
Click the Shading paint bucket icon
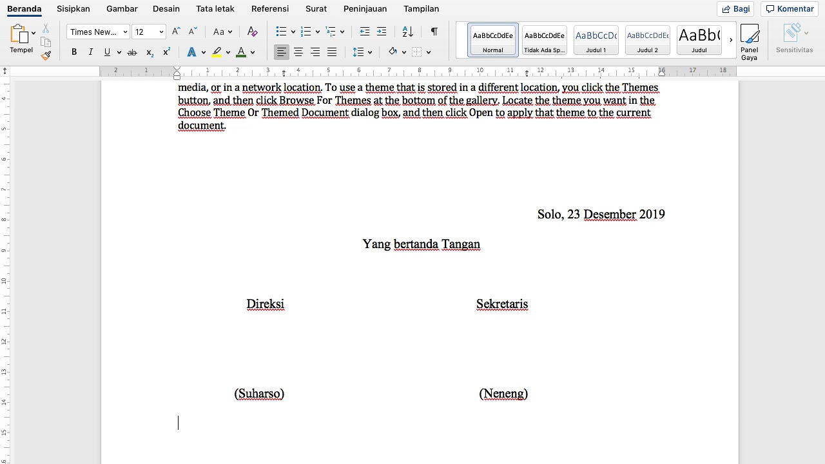coord(393,52)
